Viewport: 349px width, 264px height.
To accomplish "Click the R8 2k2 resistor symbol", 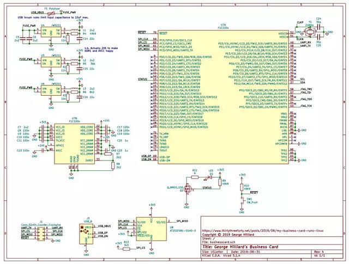I will coord(113,165).
